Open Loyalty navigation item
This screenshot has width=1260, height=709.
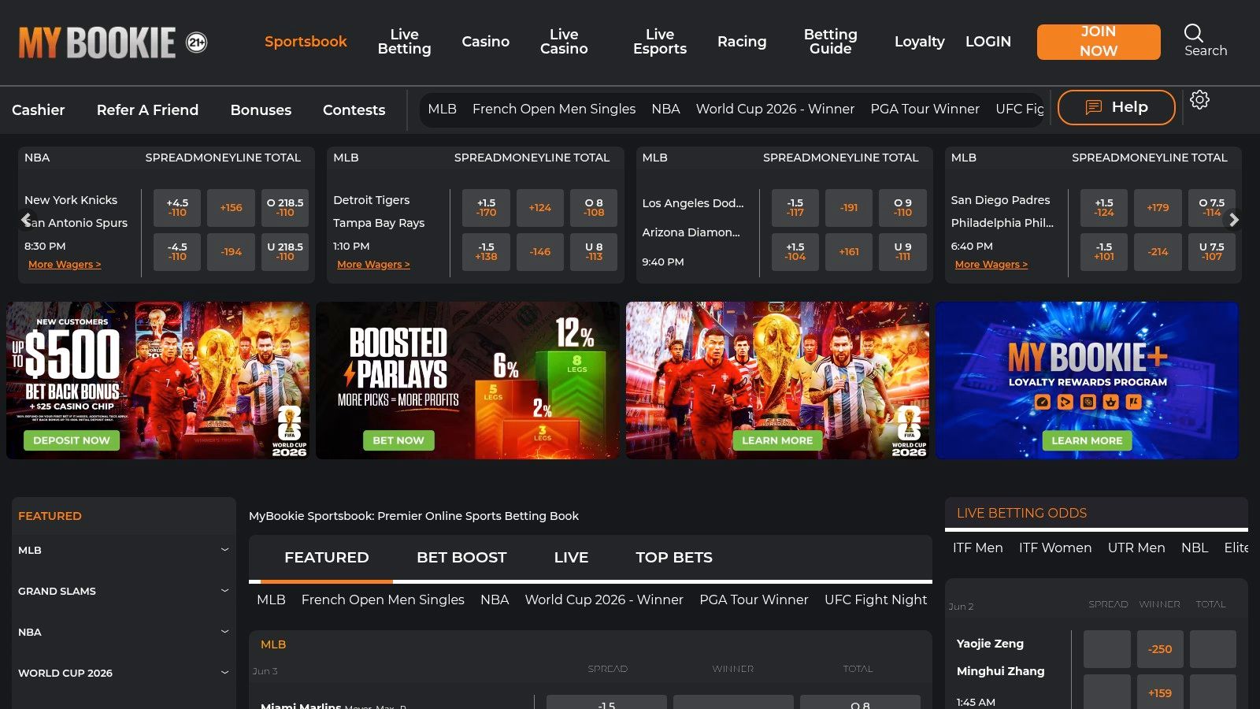[x=919, y=42]
